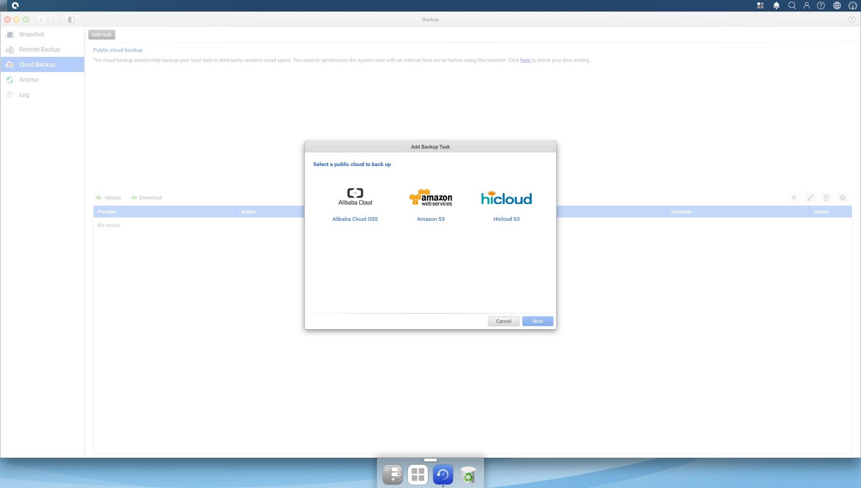The image size is (861, 488).
Task: Click the Status column header
Action: pos(830,211)
